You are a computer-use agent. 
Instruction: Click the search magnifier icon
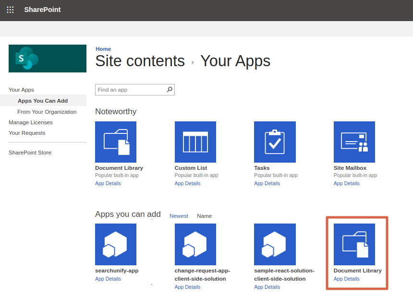[x=170, y=90]
